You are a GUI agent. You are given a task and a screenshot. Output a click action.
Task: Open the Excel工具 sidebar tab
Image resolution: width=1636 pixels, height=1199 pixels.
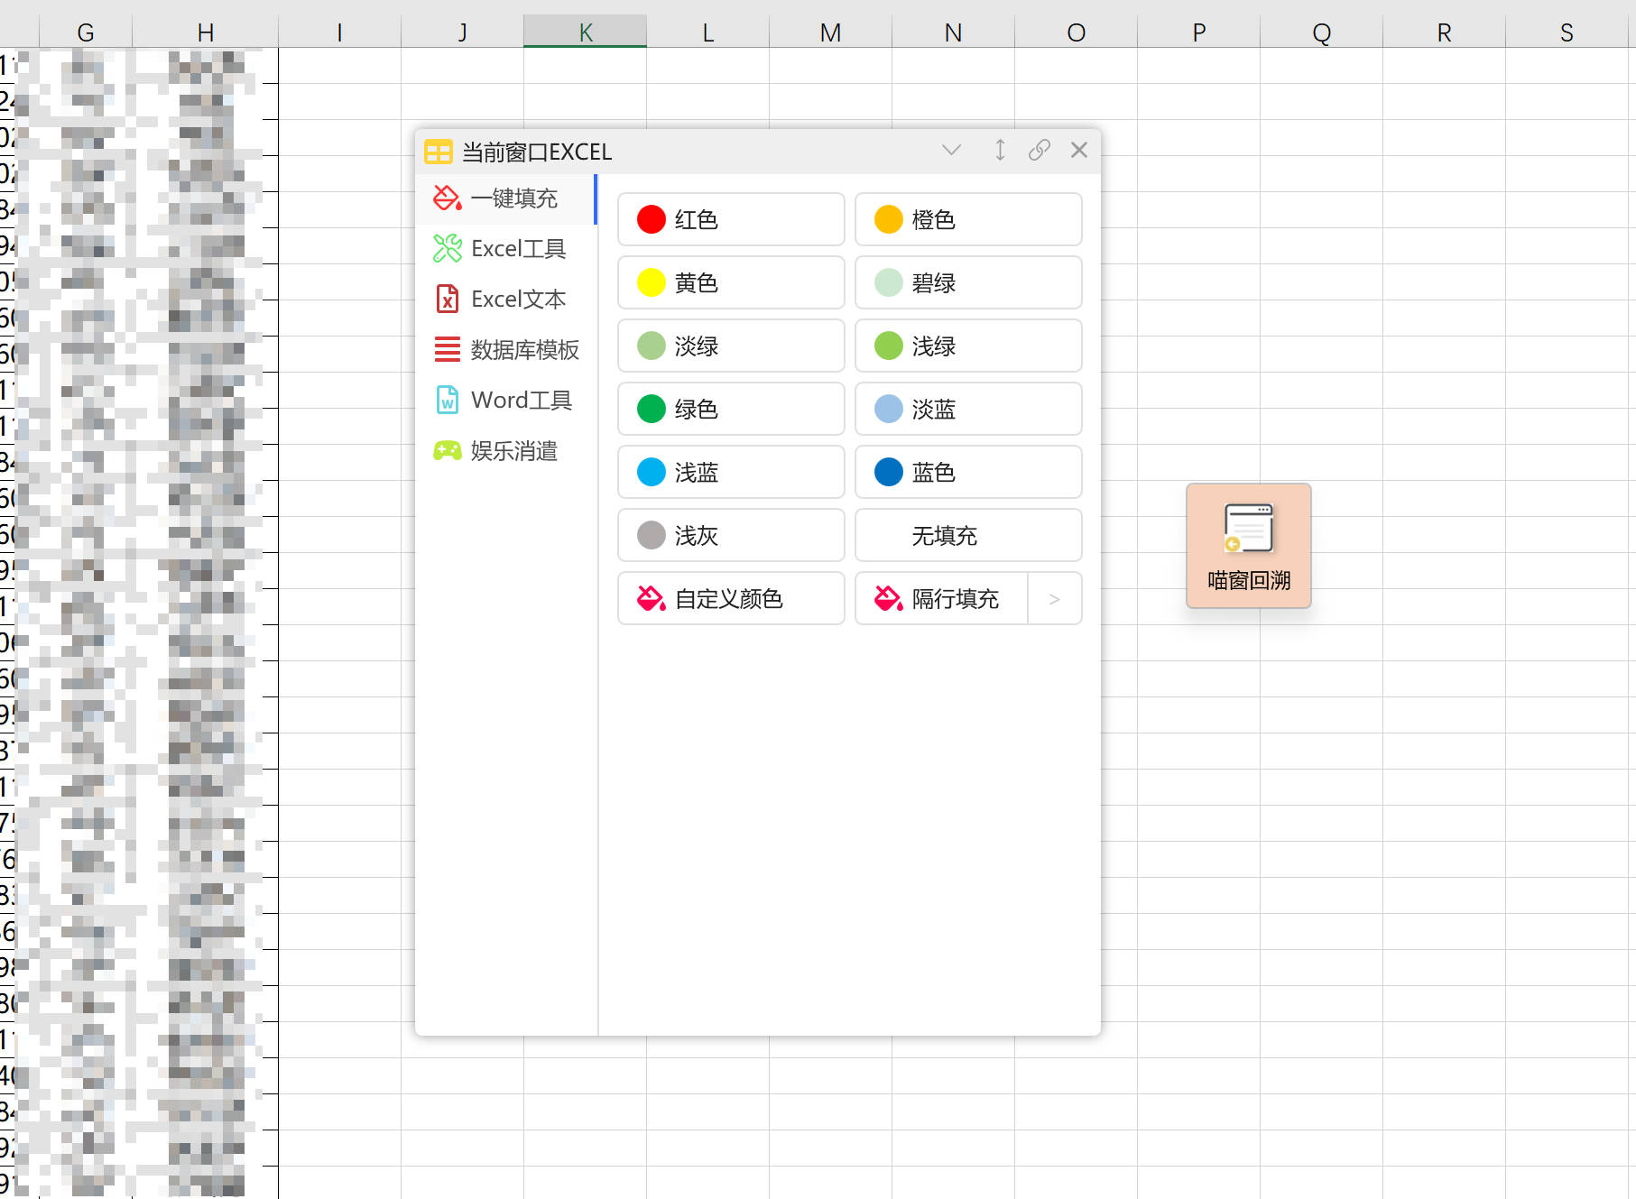[x=505, y=249]
